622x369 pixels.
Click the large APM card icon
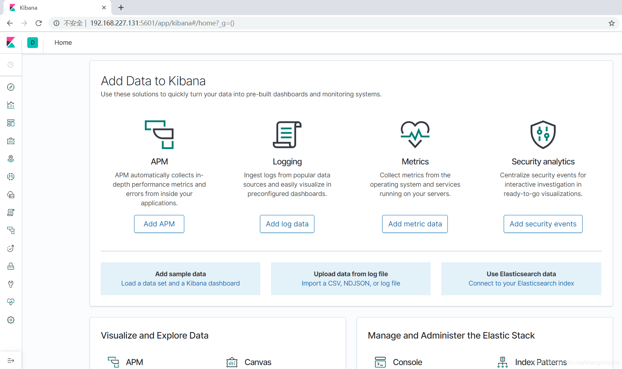point(159,134)
